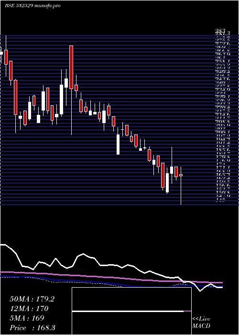This screenshot has height=335, width=239.
Task: Click the long white candle body near mid-chart bottom
Action: (x=118, y=145)
